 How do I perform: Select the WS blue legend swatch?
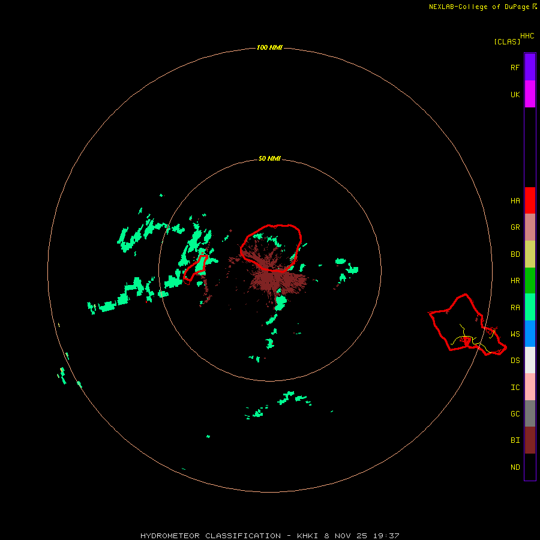pos(530,334)
